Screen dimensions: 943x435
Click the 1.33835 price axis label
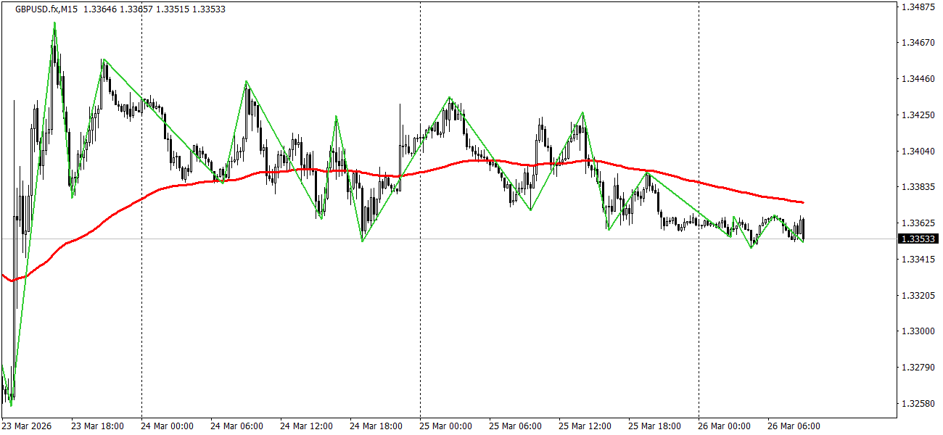click(917, 187)
